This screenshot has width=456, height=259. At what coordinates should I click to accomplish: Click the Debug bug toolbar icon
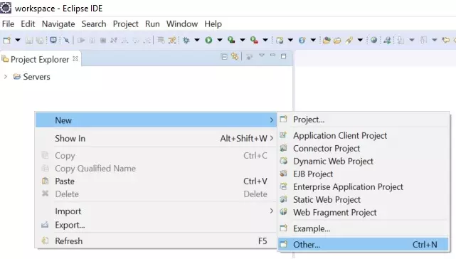coord(186,40)
